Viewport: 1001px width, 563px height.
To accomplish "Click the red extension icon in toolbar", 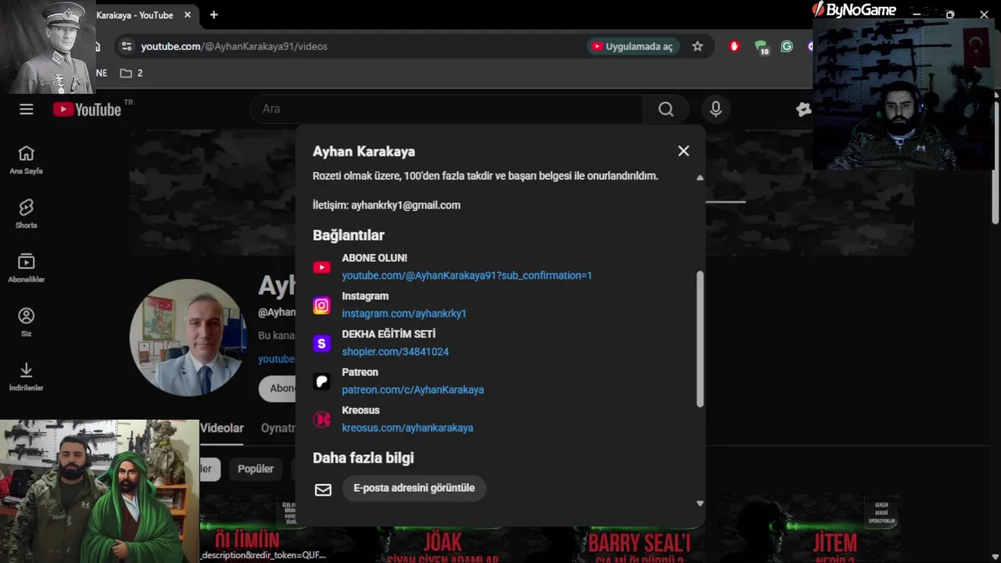I will coord(734,46).
